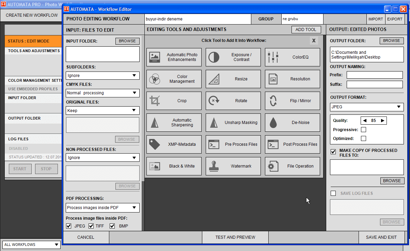
Task: Open the Subfolders dropdown
Action: [x=102, y=76]
